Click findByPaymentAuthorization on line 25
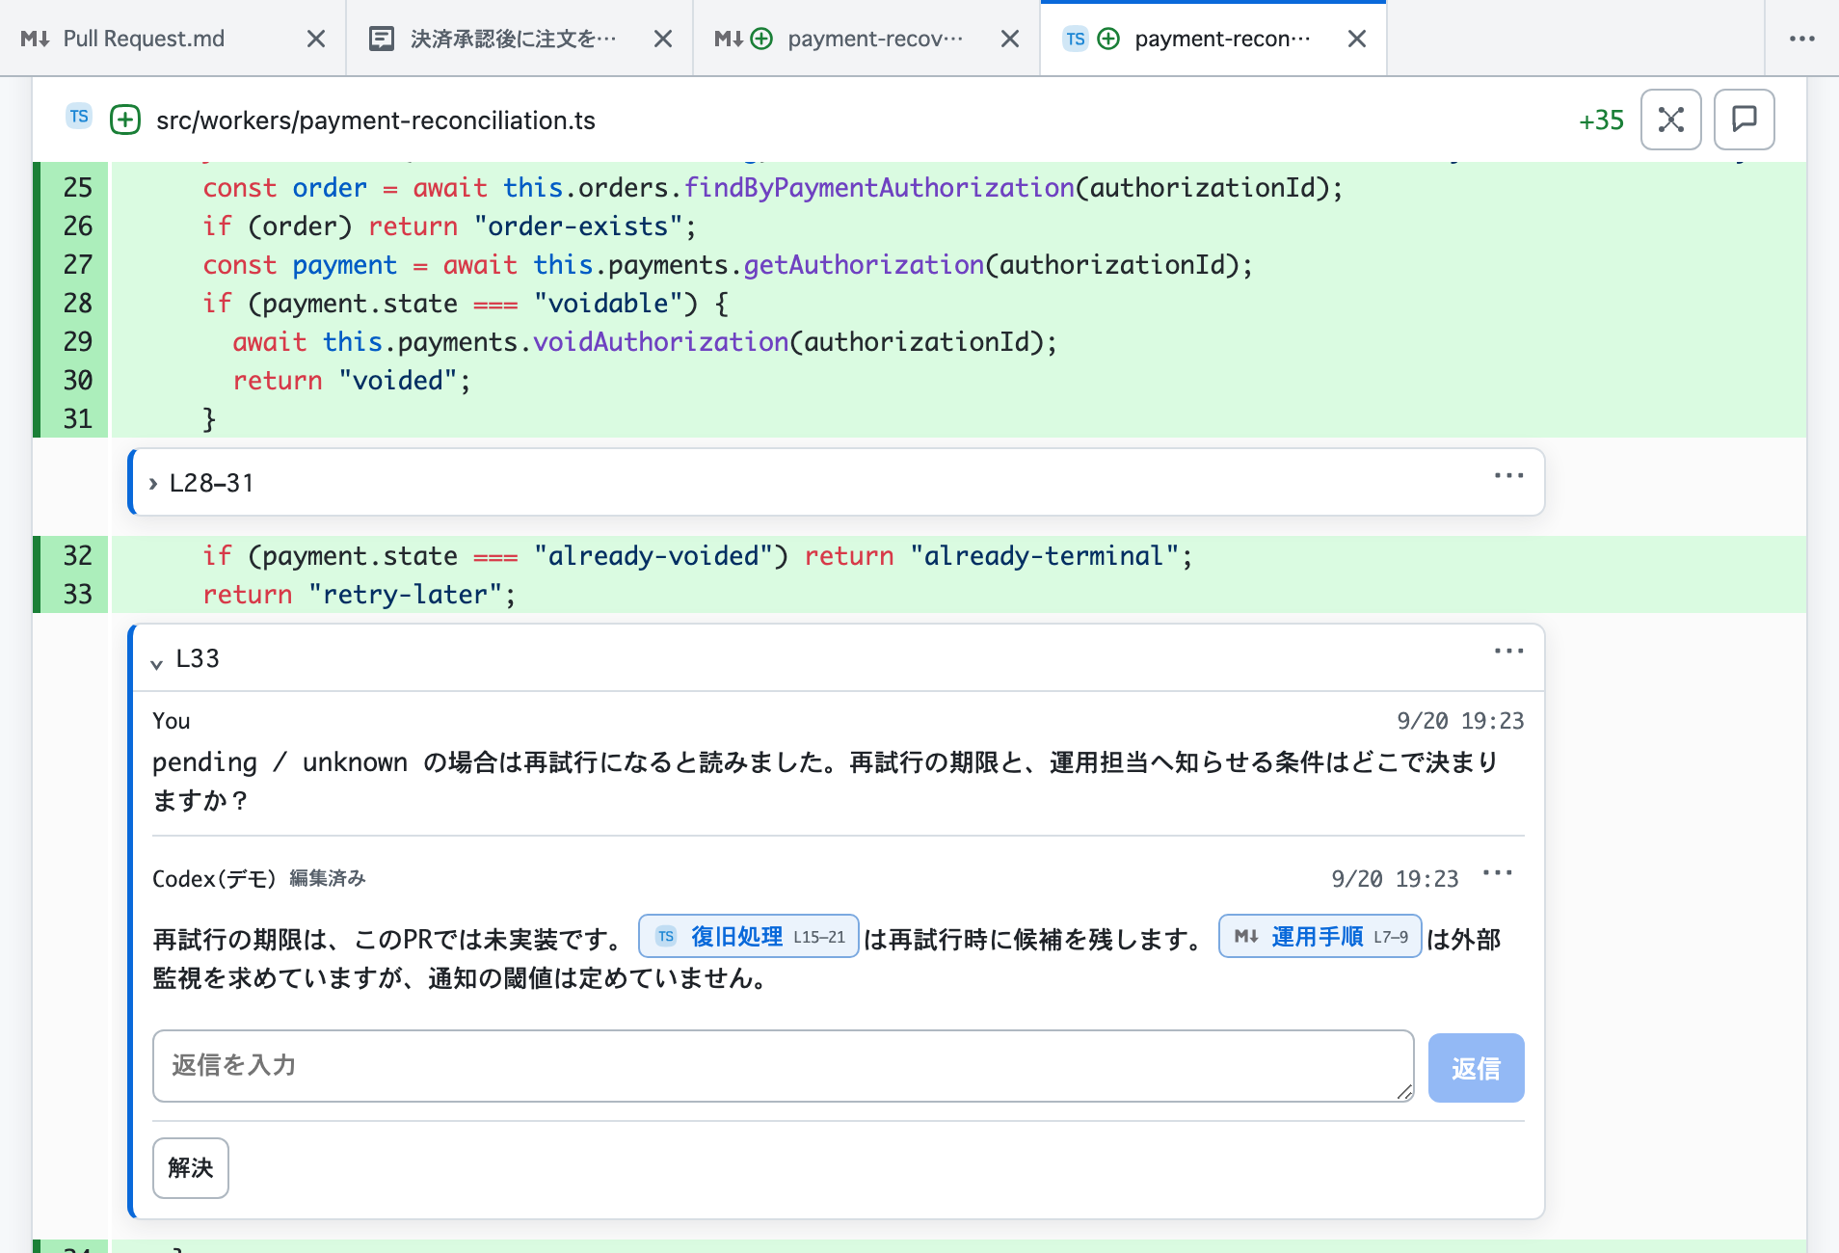The width and height of the screenshot is (1839, 1253). pyautogui.click(x=879, y=187)
